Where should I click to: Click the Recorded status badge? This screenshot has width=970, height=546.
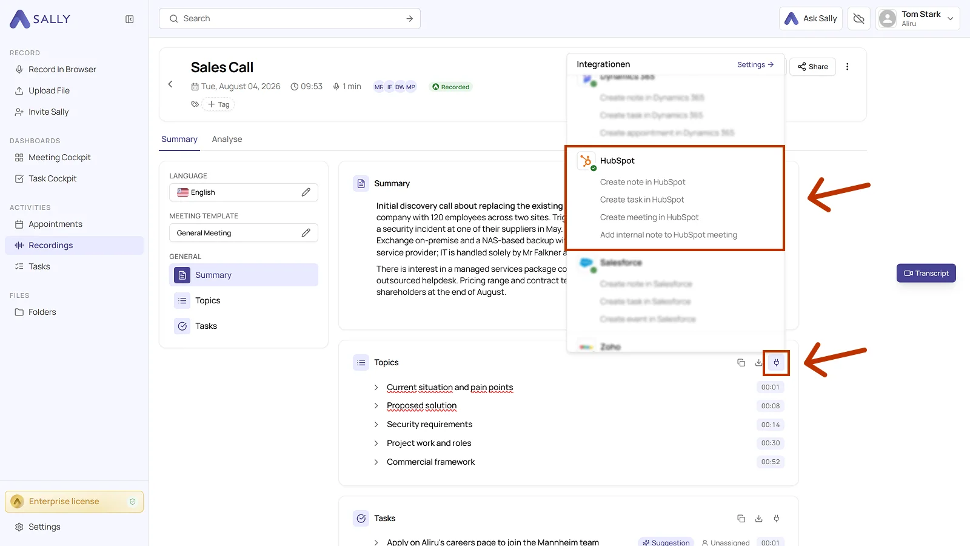pyautogui.click(x=451, y=87)
